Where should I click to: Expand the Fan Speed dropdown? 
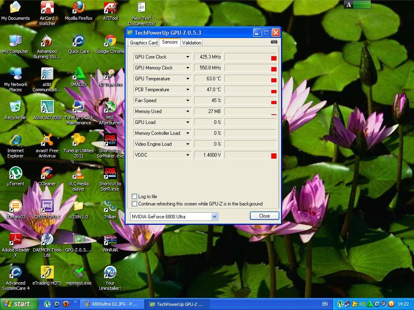[188, 101]
